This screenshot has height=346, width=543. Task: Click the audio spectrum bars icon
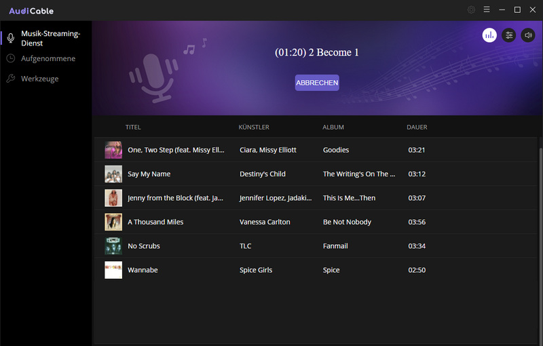pos(489,35)
